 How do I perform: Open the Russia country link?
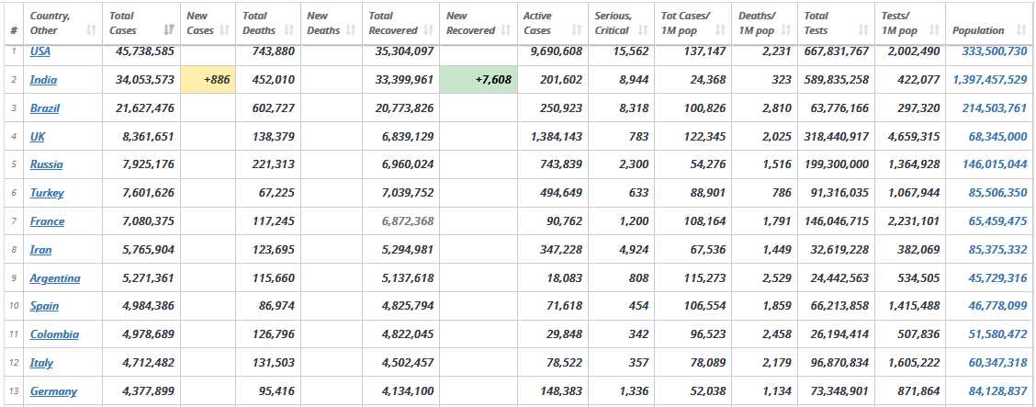point(46,164)
